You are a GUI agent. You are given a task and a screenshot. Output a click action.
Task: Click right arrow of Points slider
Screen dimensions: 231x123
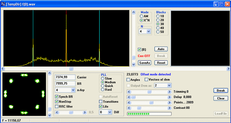click(x=169, y=102)
